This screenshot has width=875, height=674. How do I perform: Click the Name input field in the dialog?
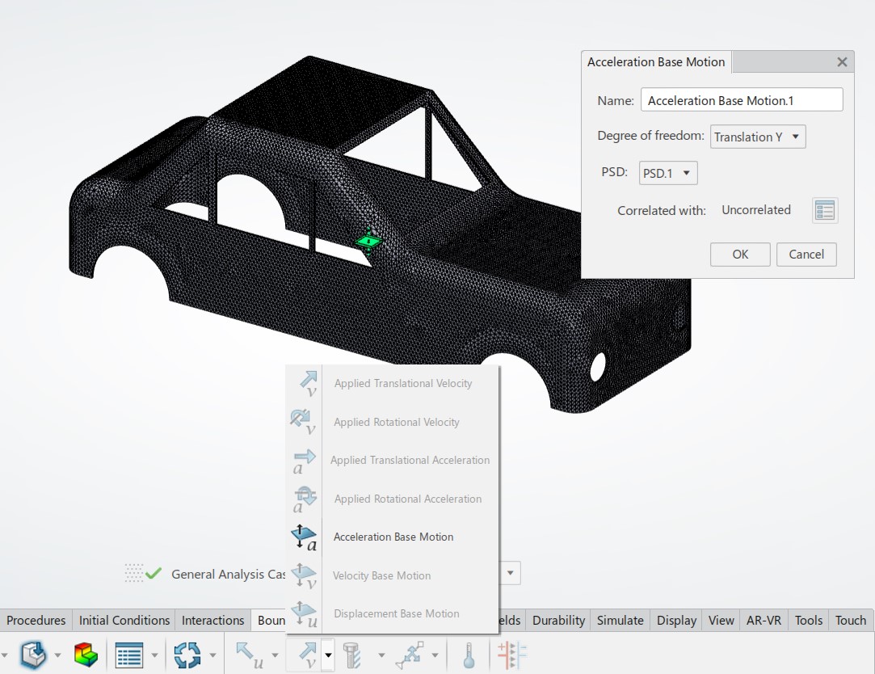click(x=741, y=99)
